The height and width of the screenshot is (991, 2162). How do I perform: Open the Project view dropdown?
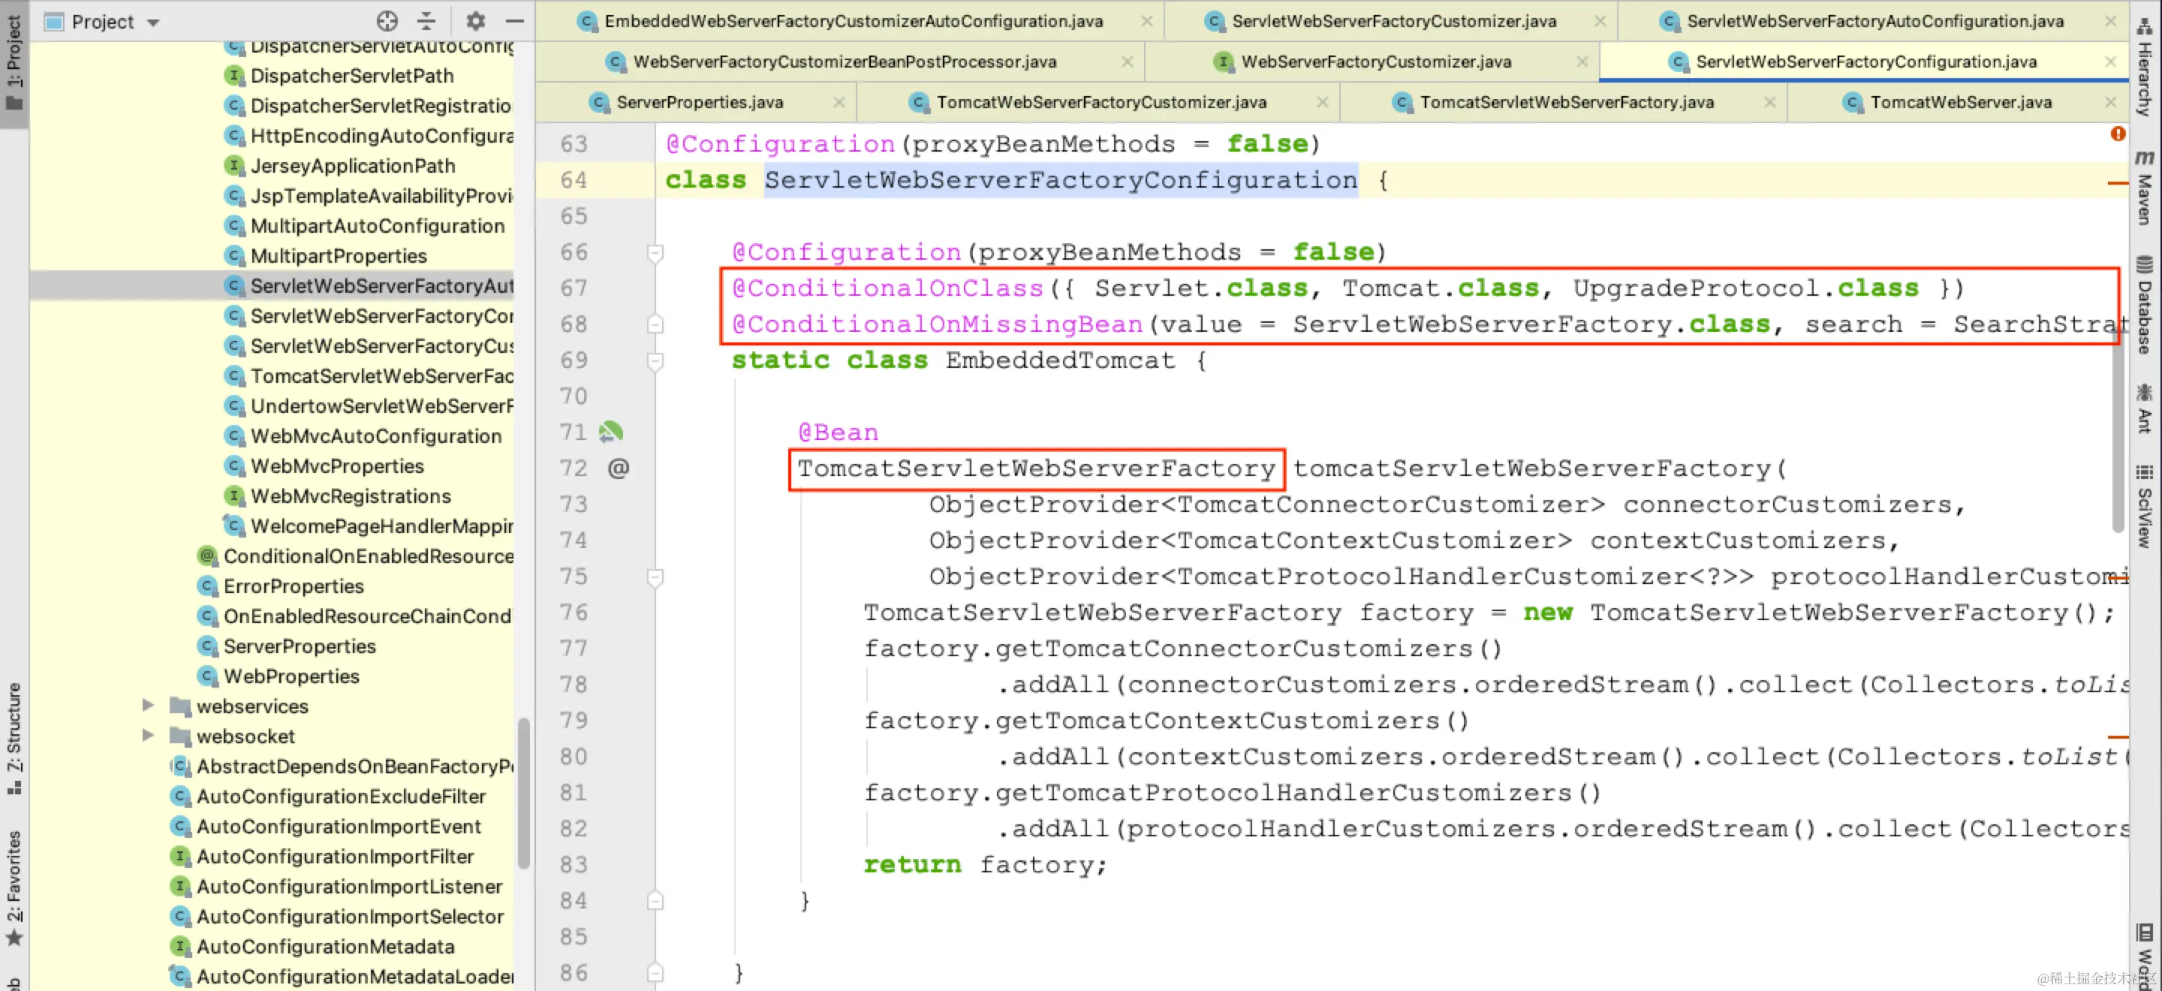tap(152, 23)
